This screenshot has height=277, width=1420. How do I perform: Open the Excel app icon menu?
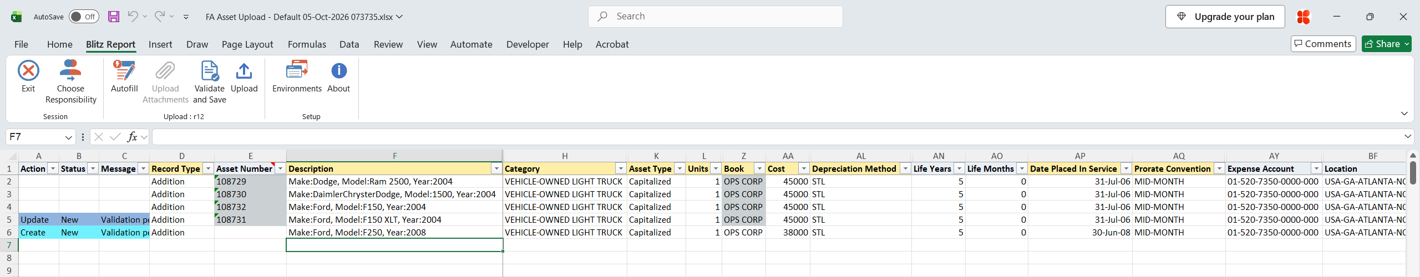point(17,17)
